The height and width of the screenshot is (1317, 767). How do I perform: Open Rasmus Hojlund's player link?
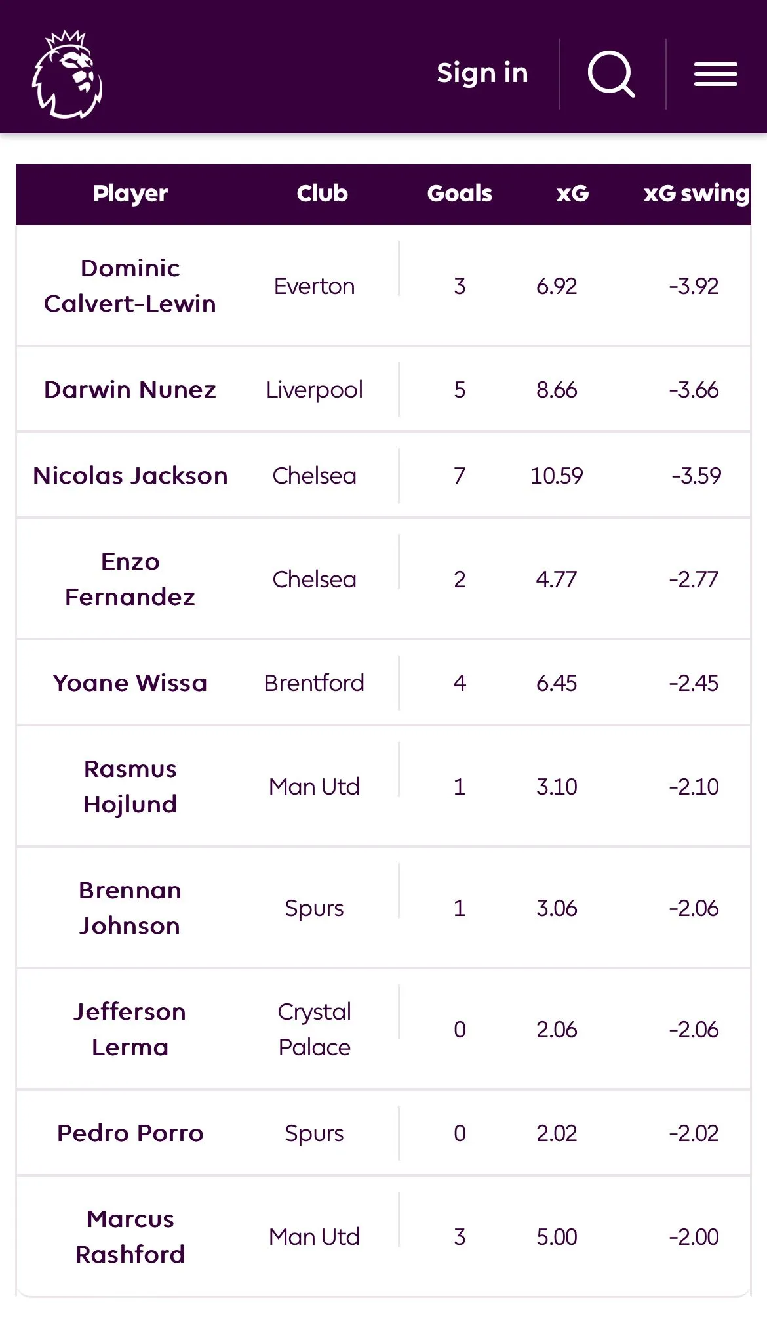tap(130, 787)
